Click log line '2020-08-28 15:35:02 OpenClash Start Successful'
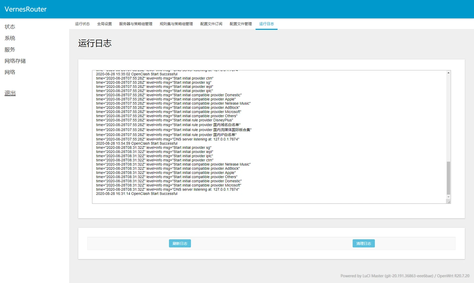The width and height of the screenshot is (474, 283). (137, 74)
